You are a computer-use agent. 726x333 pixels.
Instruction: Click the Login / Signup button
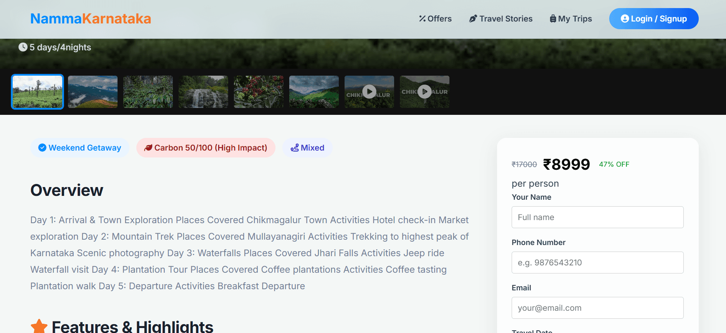[654, 18]
